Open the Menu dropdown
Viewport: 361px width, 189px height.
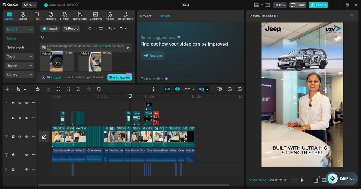pos(29,5)
